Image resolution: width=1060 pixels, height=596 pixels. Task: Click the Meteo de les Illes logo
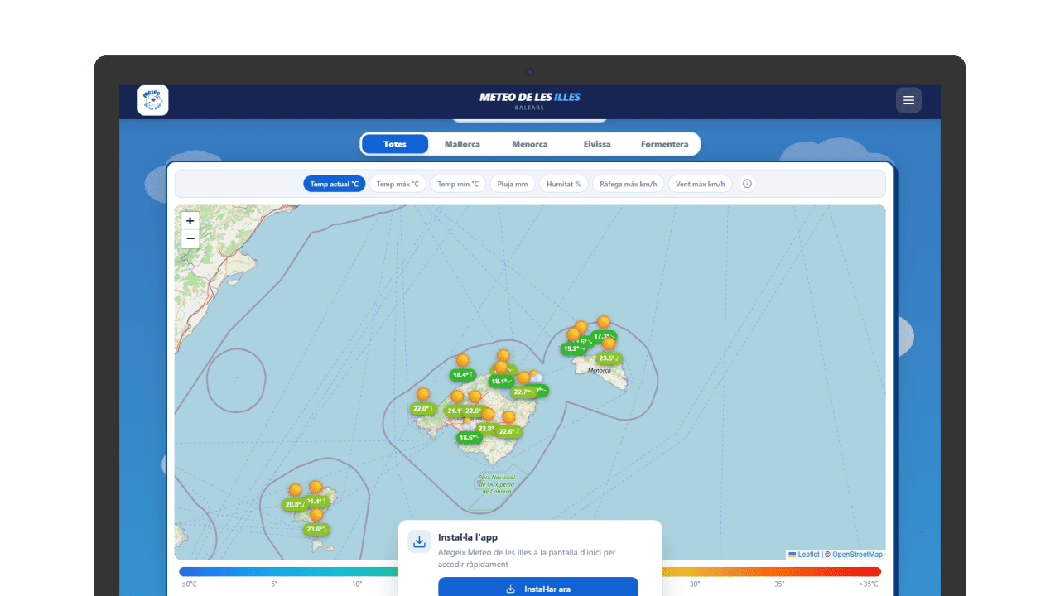pyautogui.click(x=153, y=100)
